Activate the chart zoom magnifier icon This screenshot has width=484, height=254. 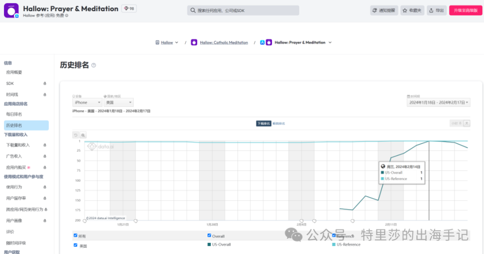coord(83,135)
